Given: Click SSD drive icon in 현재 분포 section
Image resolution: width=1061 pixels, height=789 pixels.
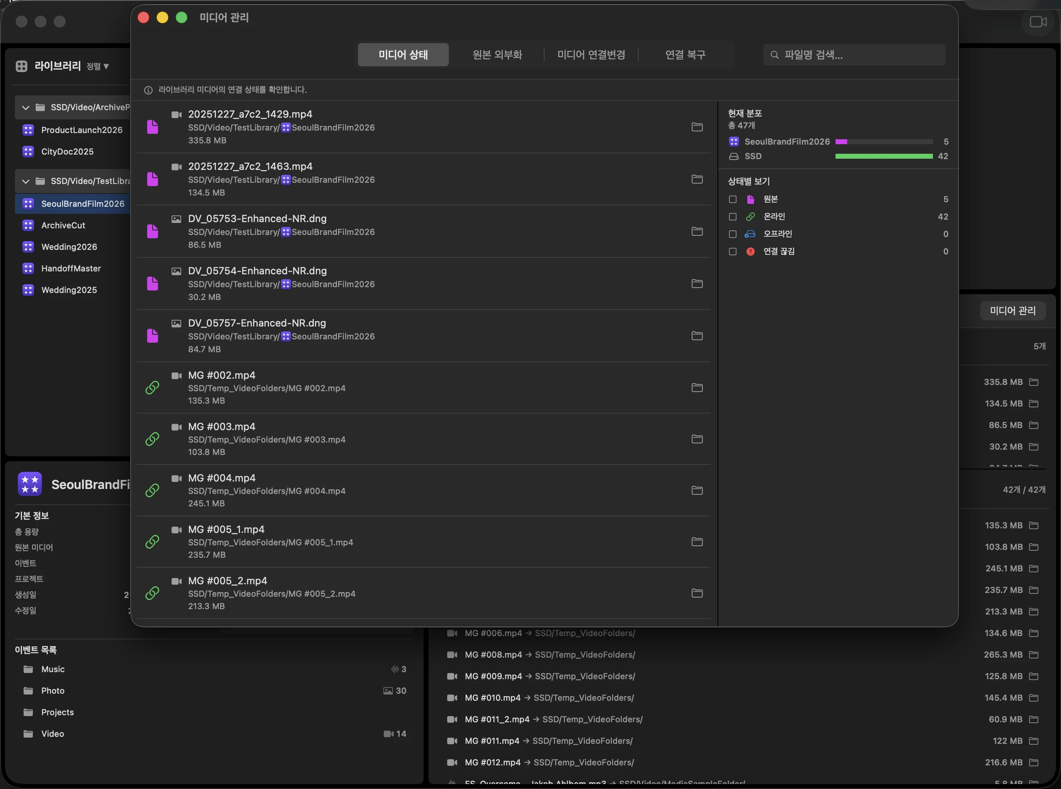Looking at the screenshot, I should pos(734,157).
